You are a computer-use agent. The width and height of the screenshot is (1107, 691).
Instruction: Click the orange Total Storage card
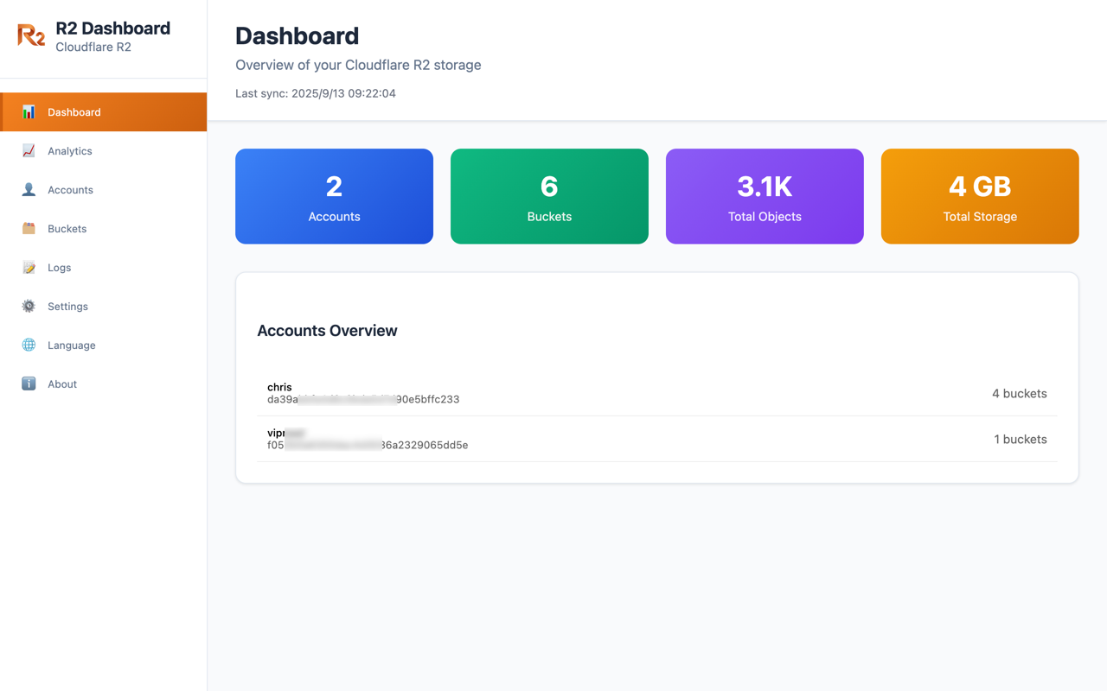pos(980,196)
